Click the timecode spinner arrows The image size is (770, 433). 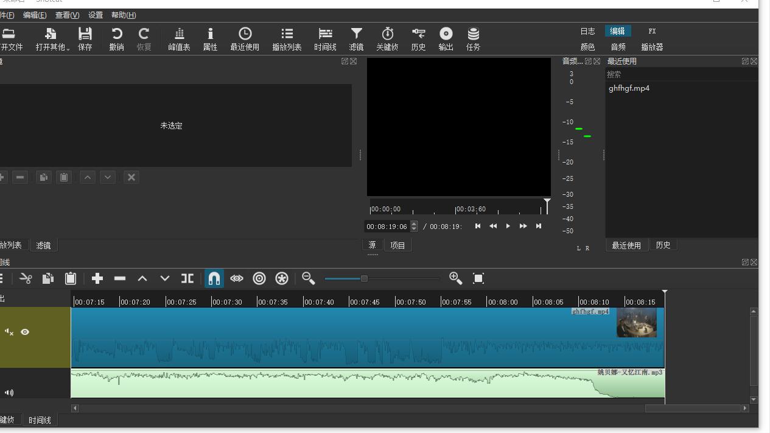coord(415,226)
